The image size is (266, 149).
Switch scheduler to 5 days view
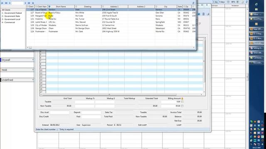point(222,2)
